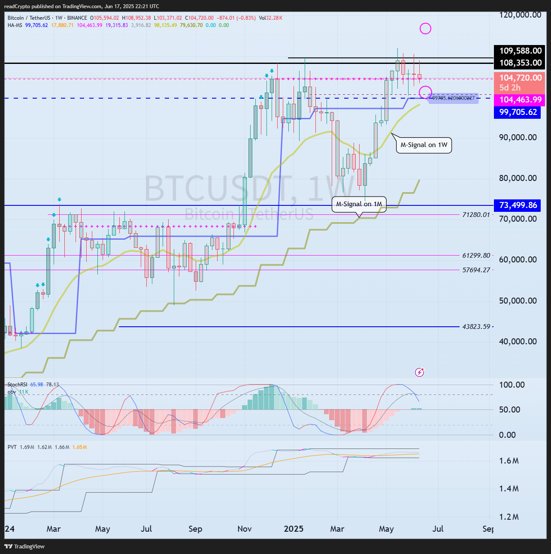Screen dimensions: 551x554
Task: Click the M-Signal on 1W callout
Action: click(x=424, y=145)
